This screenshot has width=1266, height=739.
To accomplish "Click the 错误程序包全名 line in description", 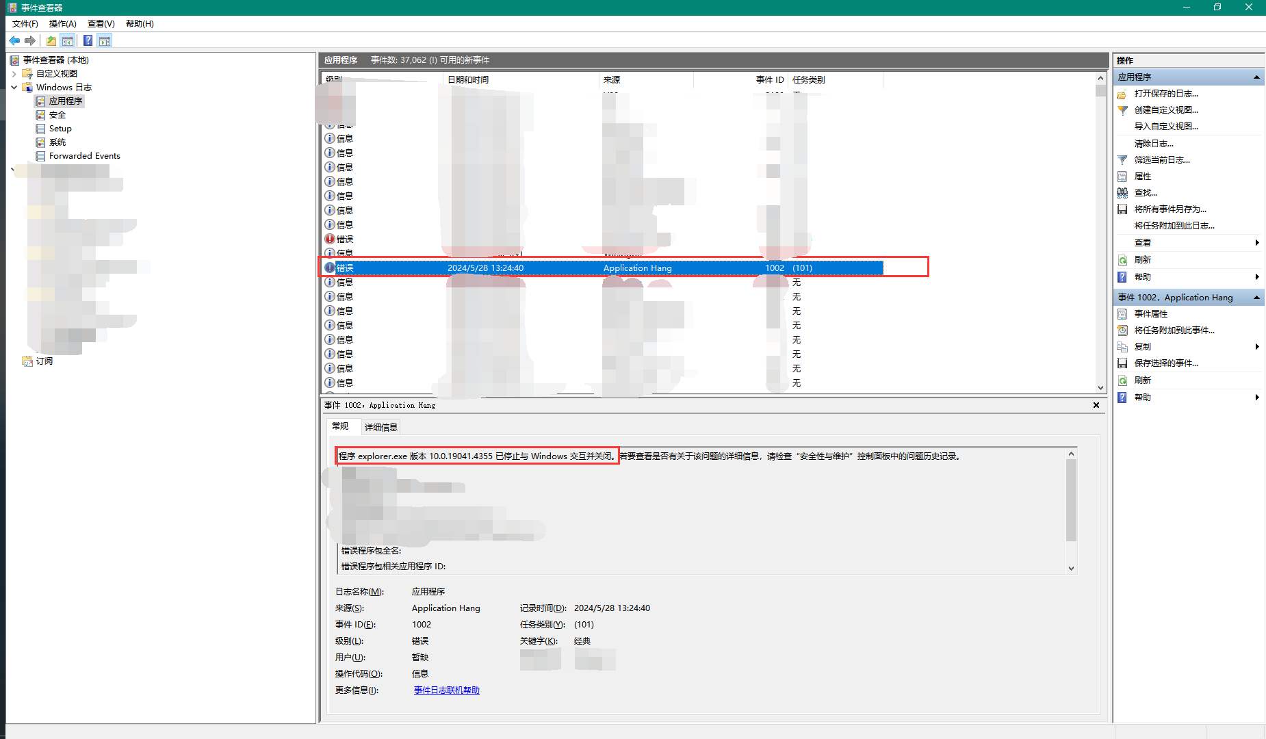I will (372, 551).
